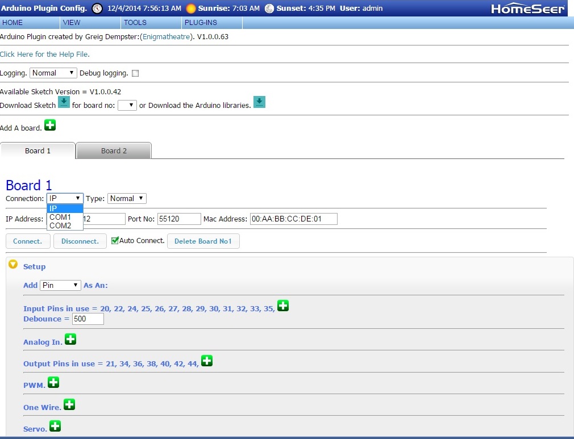Click the Debounce value field

tap(88, 319)
